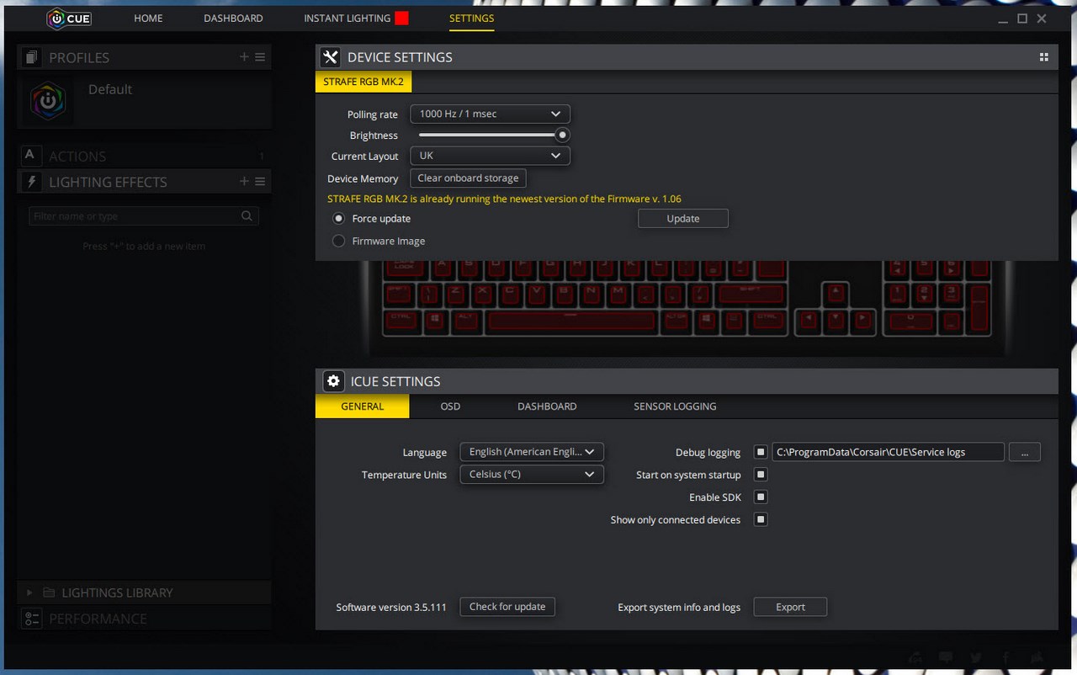Click the red Instant Lighting color square
This screenshot has height=675, width=1077.
tap(401, 18)
